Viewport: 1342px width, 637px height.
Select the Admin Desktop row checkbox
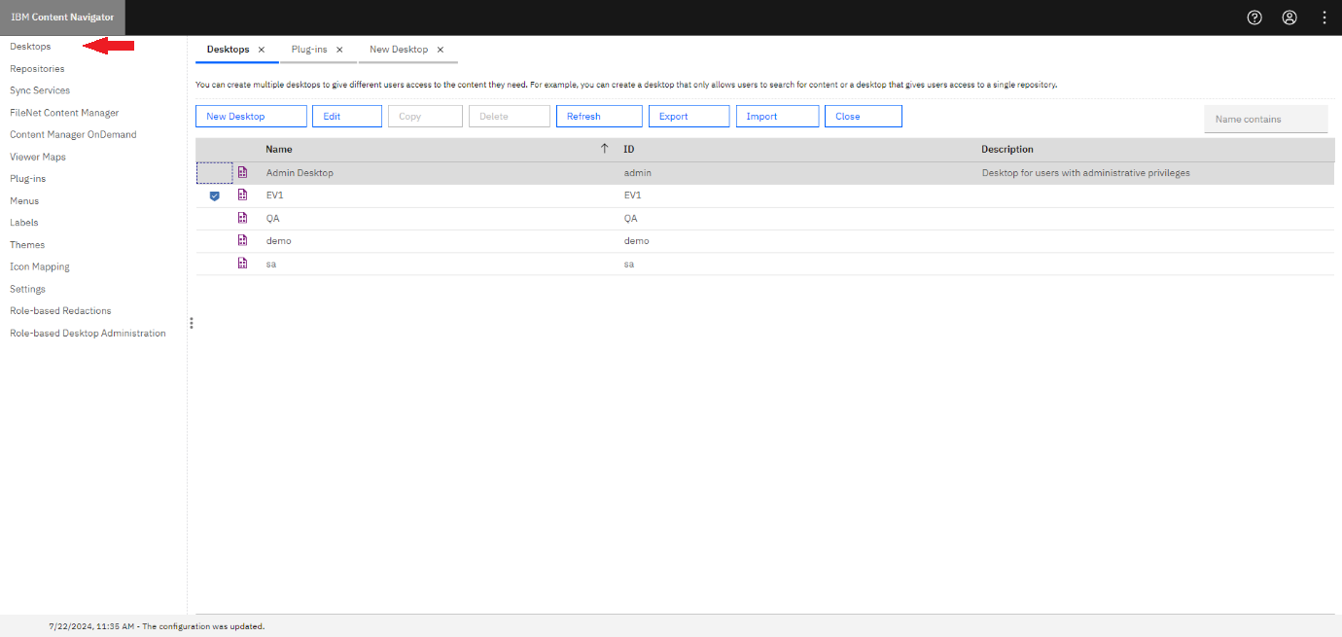[214, 171]
